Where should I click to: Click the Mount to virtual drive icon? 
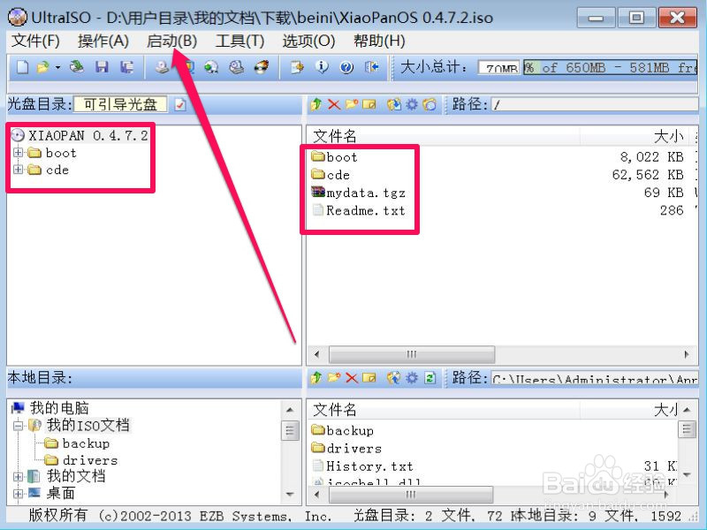click(236, 68)
